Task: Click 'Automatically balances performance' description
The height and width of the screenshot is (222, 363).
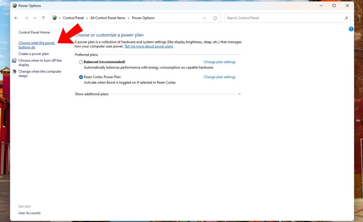Action: pos(149,67)
